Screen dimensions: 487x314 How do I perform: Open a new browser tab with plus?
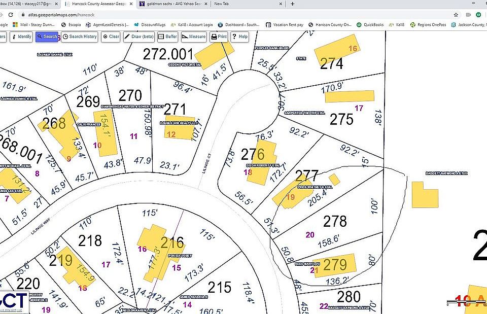pyautogui.click(x=293, y=4)
